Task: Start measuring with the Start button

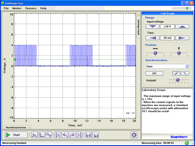Action: pyautogui.click(x=16, y=135)
